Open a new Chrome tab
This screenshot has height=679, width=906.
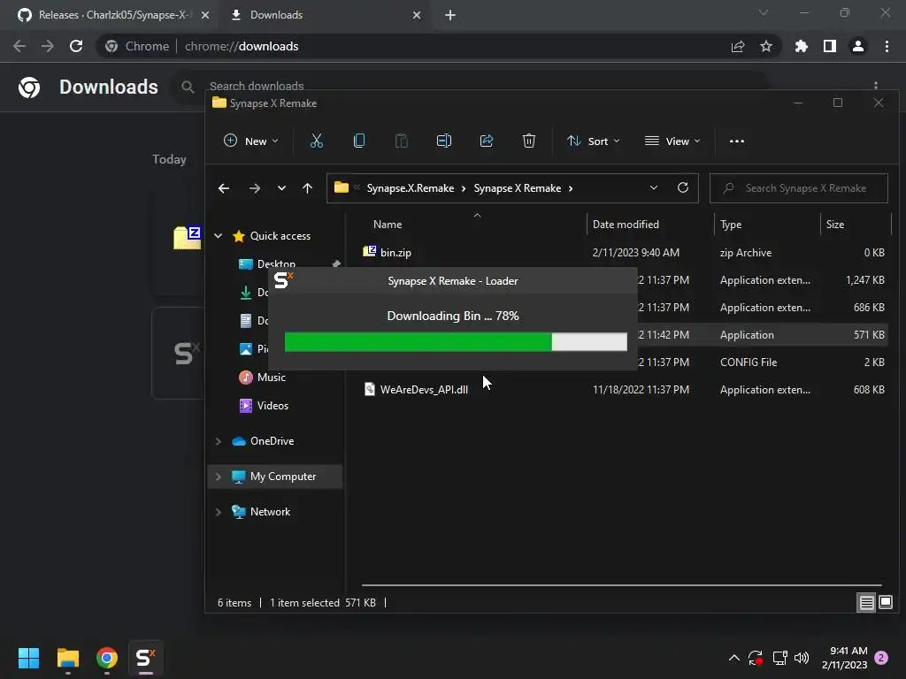(450, 15)
